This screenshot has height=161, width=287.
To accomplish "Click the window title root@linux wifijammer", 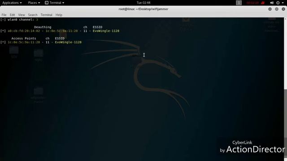I will pyautogui.click(x=143, y=9).
